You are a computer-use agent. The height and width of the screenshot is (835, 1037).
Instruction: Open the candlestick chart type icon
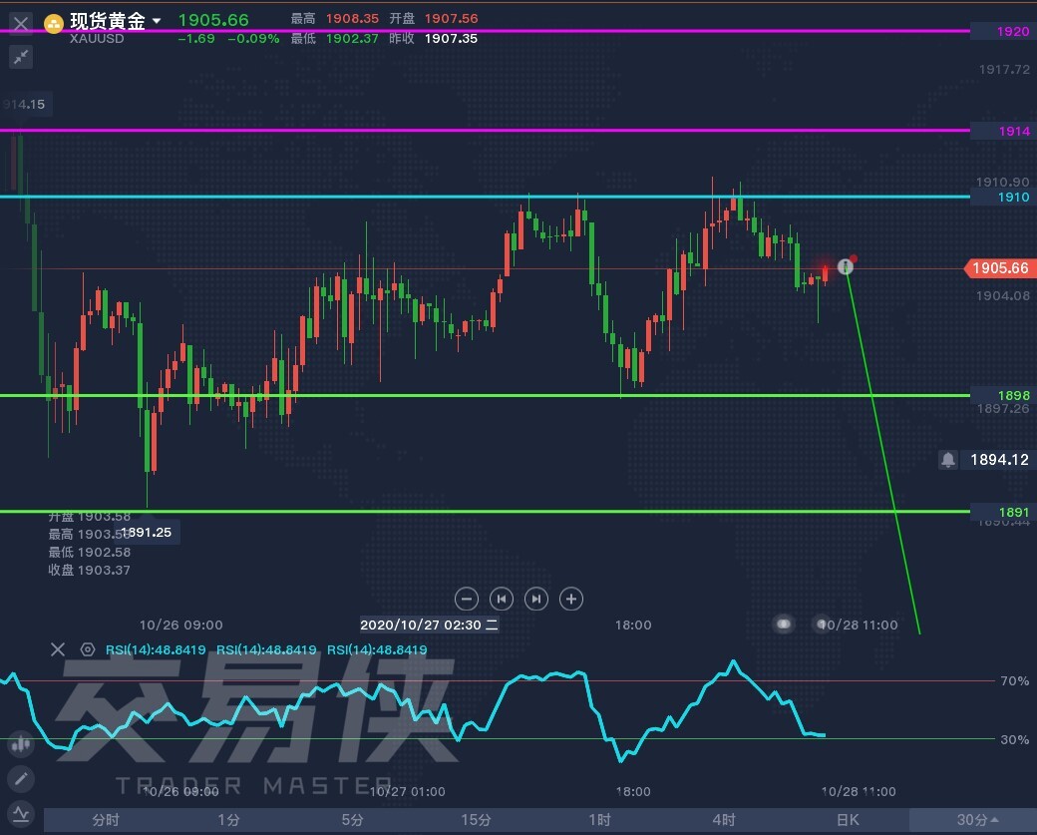20,744
